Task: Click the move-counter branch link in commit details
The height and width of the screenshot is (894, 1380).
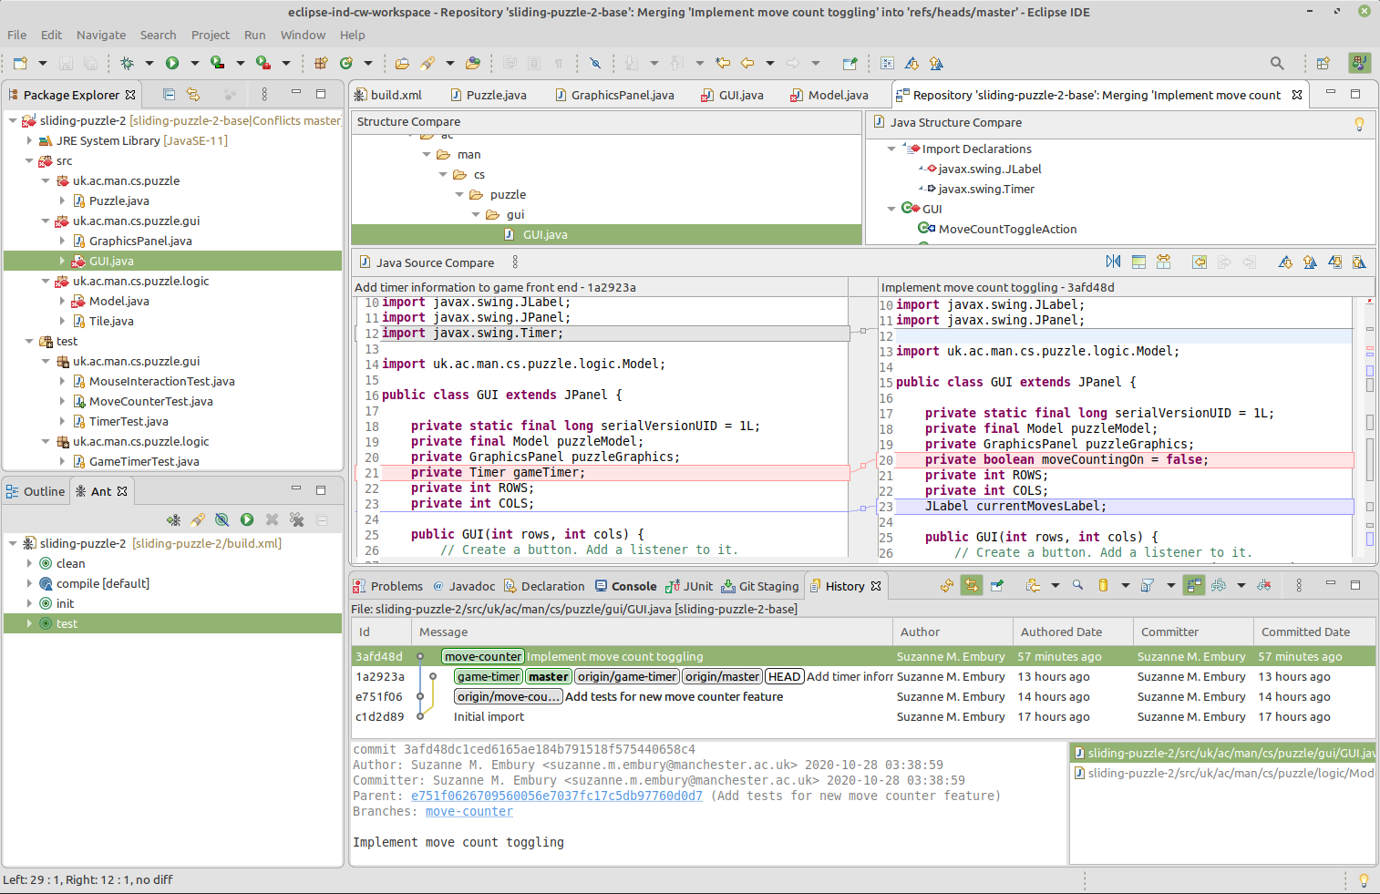Action: click(x=469, y=811)
